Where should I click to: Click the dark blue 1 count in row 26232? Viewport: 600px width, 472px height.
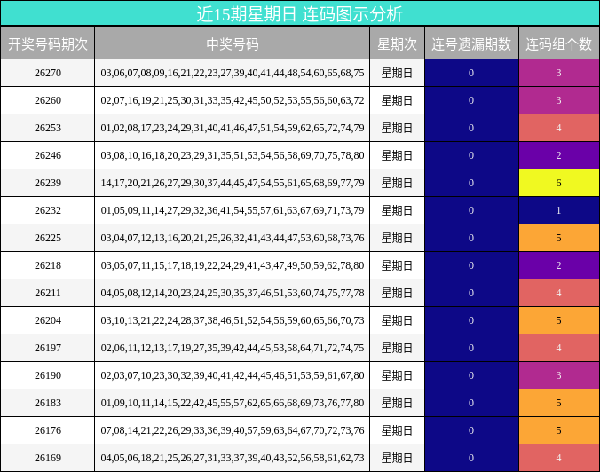click(x=558, y=210)
